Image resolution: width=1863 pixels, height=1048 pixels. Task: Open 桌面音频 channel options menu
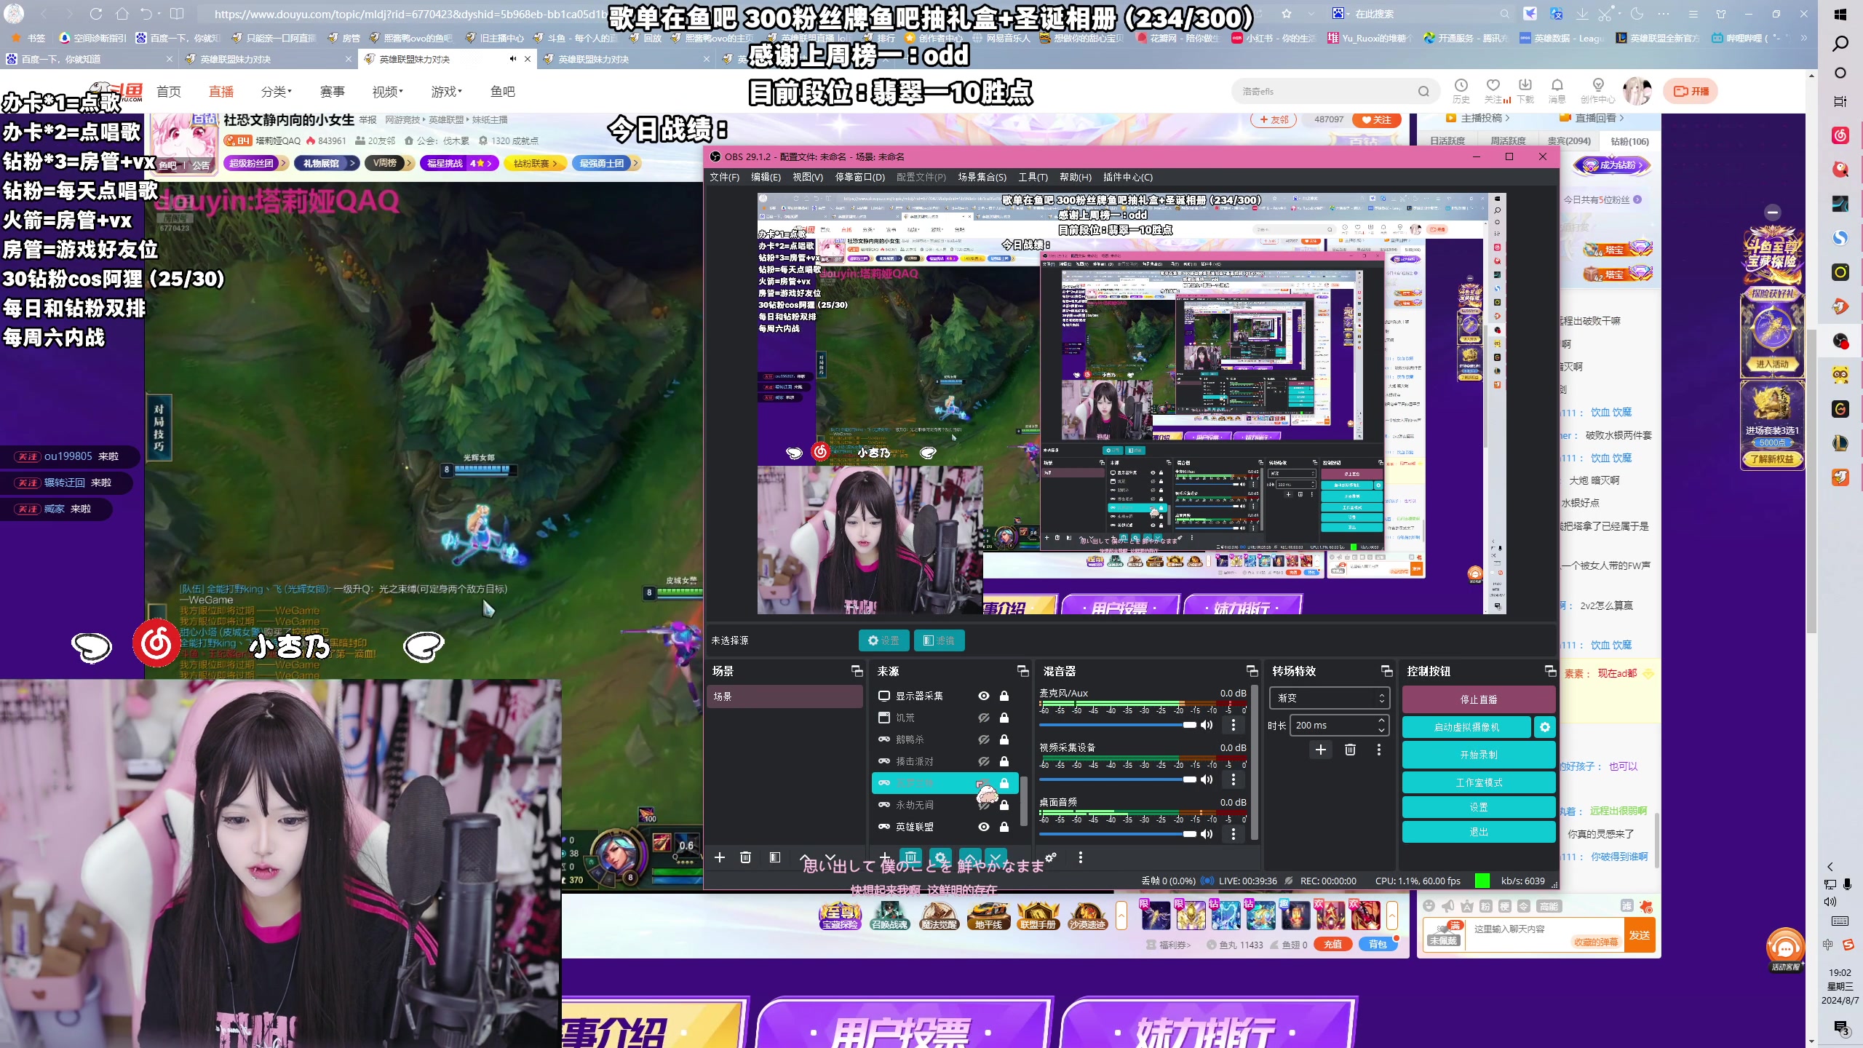click(x=1234, y=834)
